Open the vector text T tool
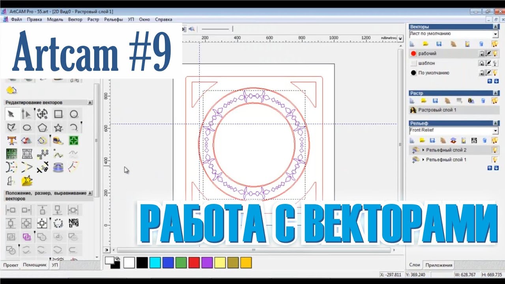The height and width of the screenshot is (284, 505). (x=11, y=140)
